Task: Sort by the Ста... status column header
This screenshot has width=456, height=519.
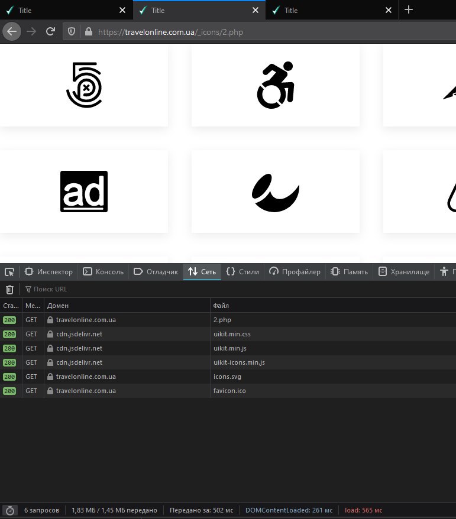Action: tap(11, 306)
